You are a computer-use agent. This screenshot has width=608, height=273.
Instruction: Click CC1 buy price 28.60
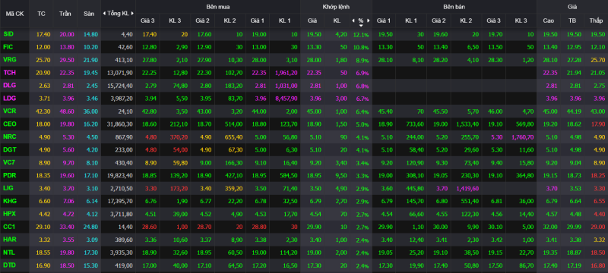click(148, 227)
